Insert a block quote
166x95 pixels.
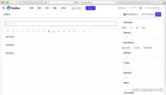64,32
